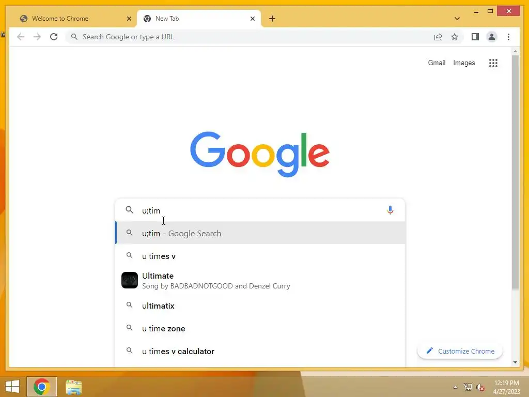Open Gmail link
The height and width of the screenshot is (397, 529).
(437, 63)
